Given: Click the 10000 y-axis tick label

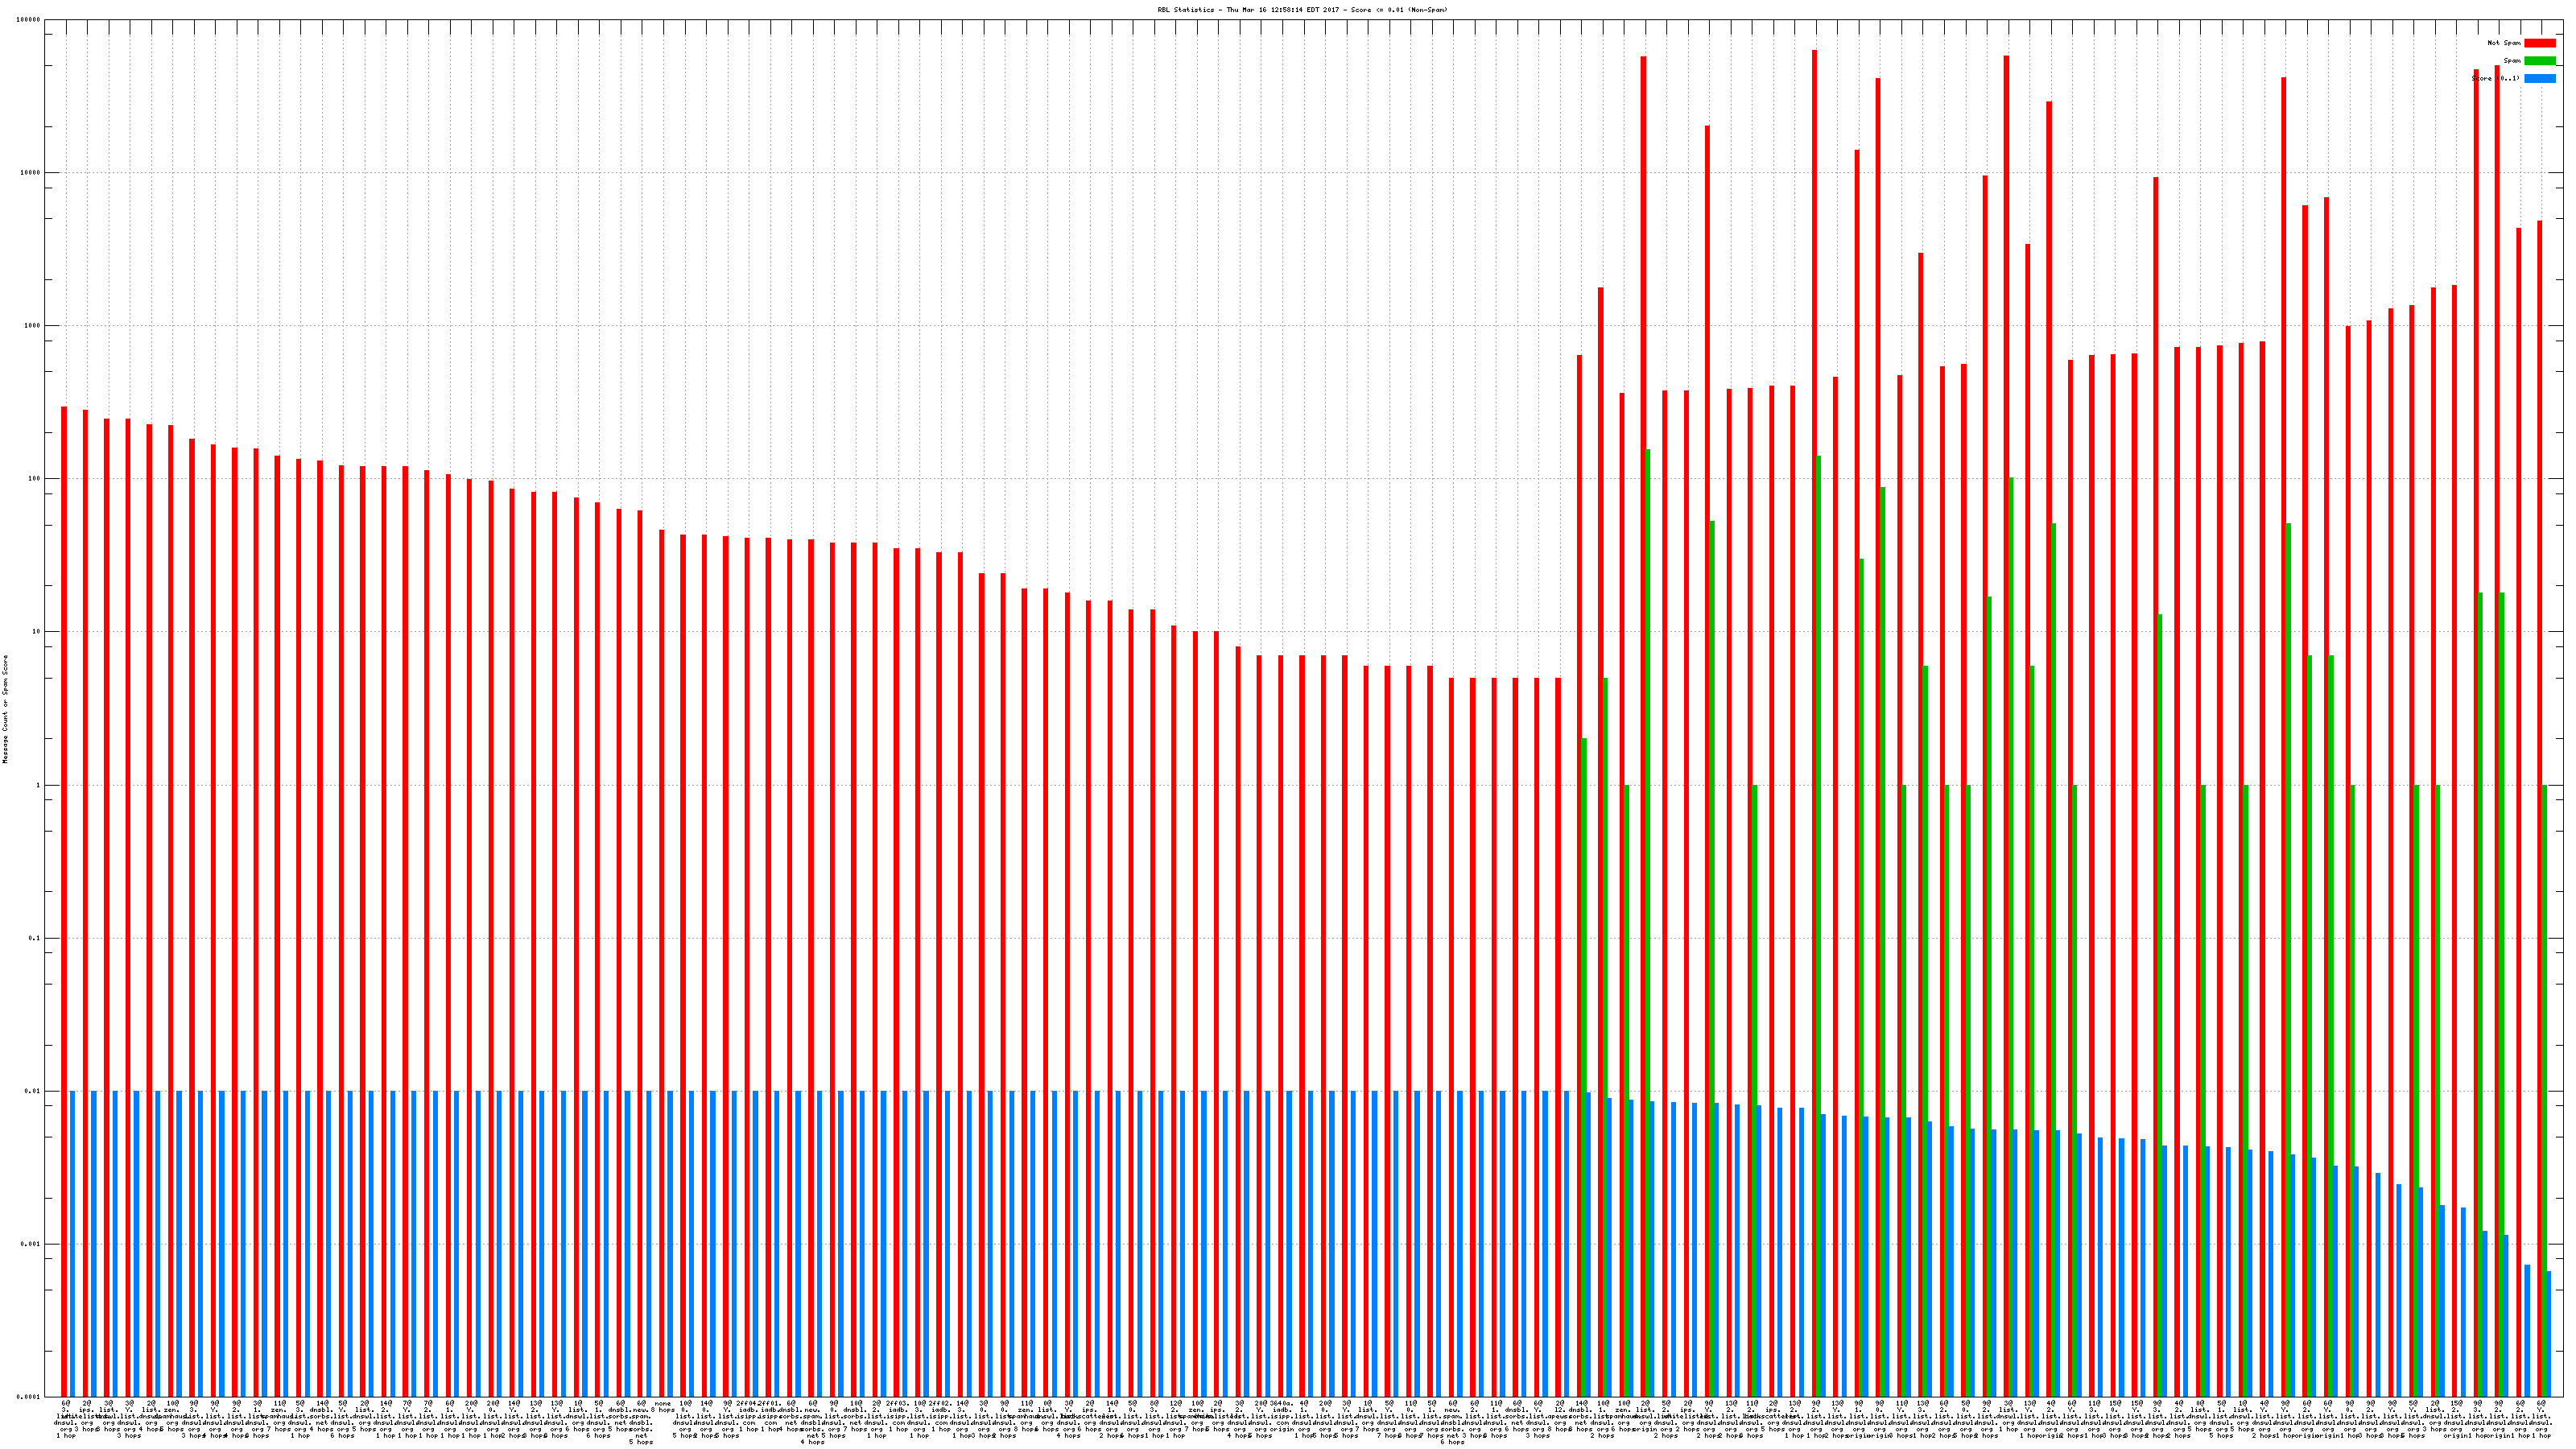Looking at the screenshot, I should click(31, 173).
